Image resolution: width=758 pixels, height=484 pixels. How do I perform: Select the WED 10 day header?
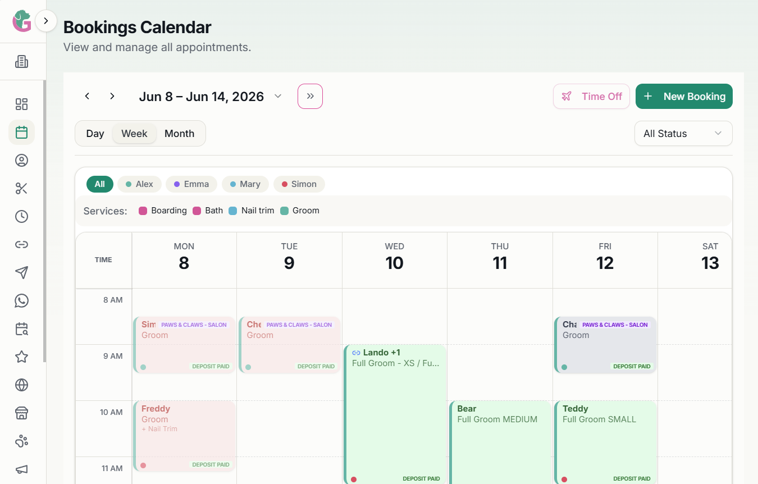[395, 260]
